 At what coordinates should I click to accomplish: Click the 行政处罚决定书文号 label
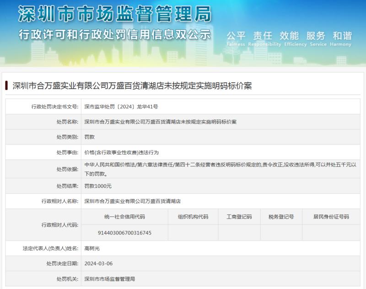click(55, 107)
